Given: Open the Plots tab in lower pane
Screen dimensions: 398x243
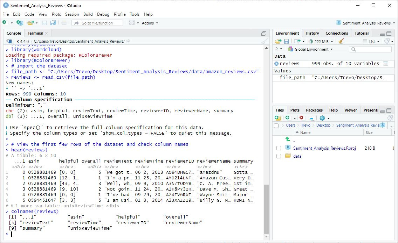Looking at the screenshot, I should click(x=295, y=110).
